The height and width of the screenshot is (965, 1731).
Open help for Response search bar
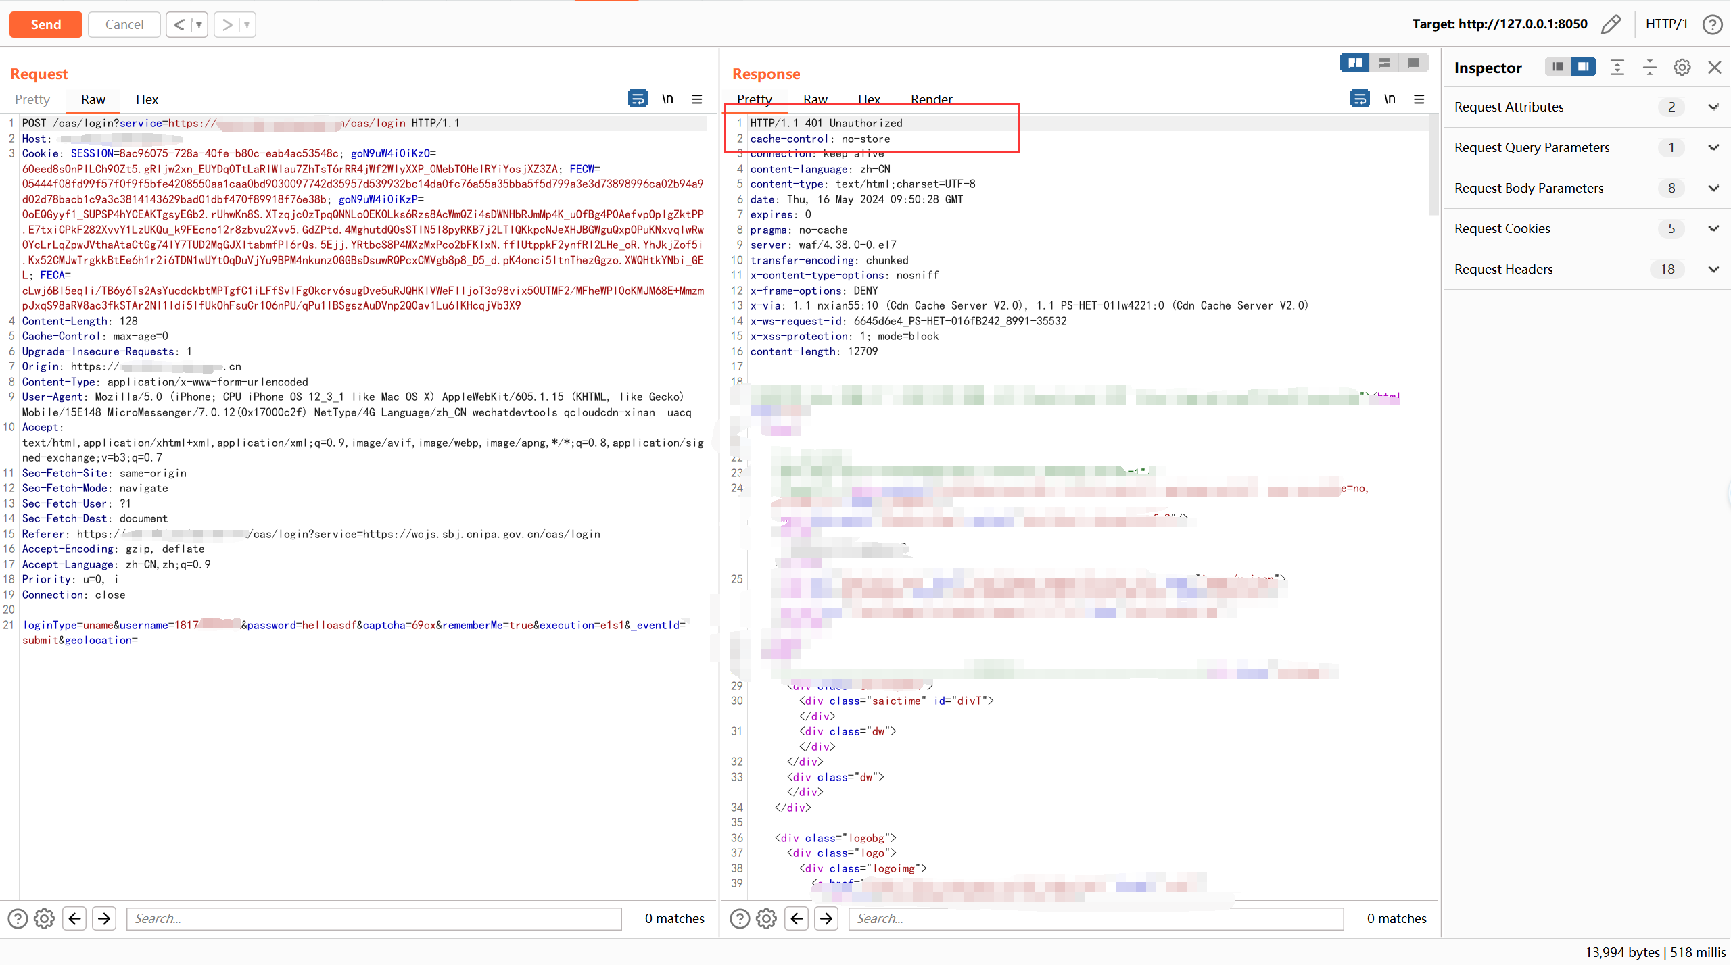click(x=740, y=918)
